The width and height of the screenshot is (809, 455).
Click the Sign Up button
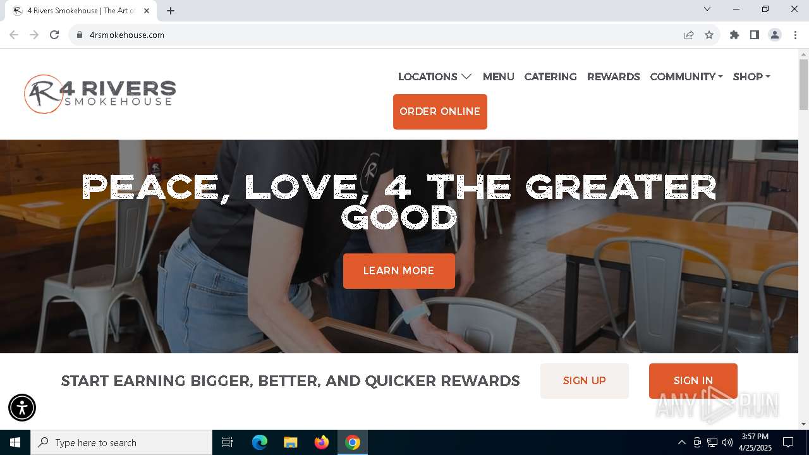[x=585, y=380]
